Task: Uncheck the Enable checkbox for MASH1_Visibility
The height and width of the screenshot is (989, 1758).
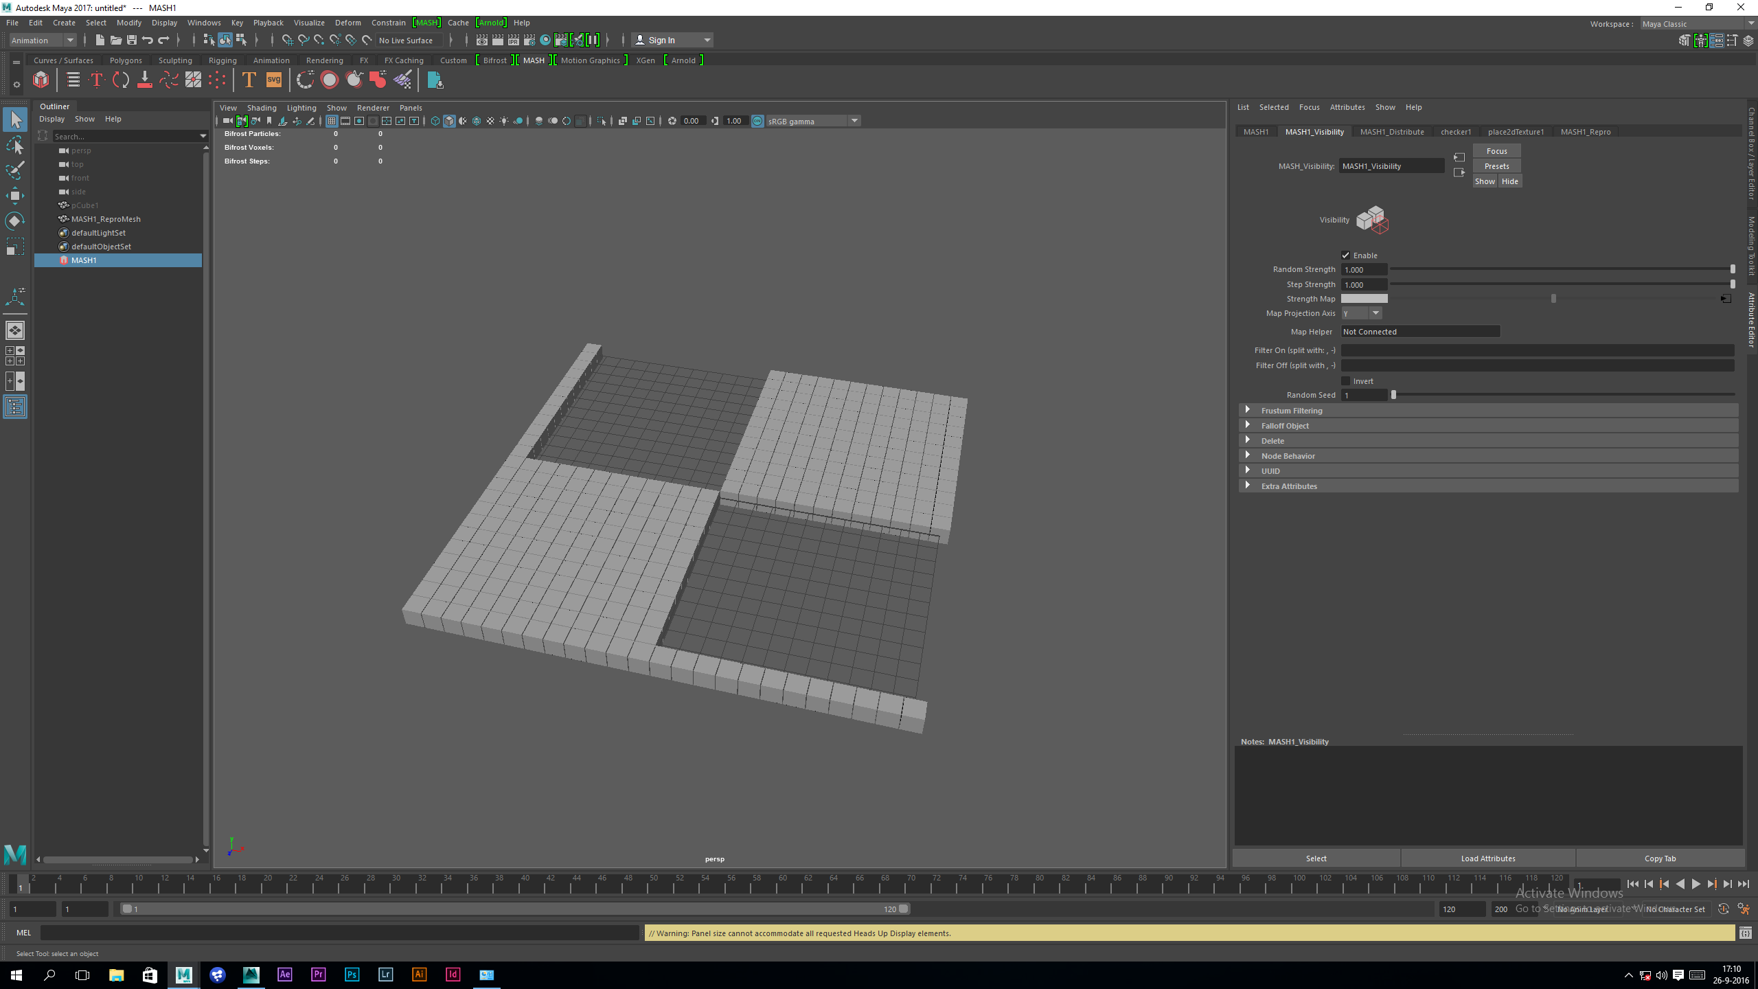Action: [1347, 255]
